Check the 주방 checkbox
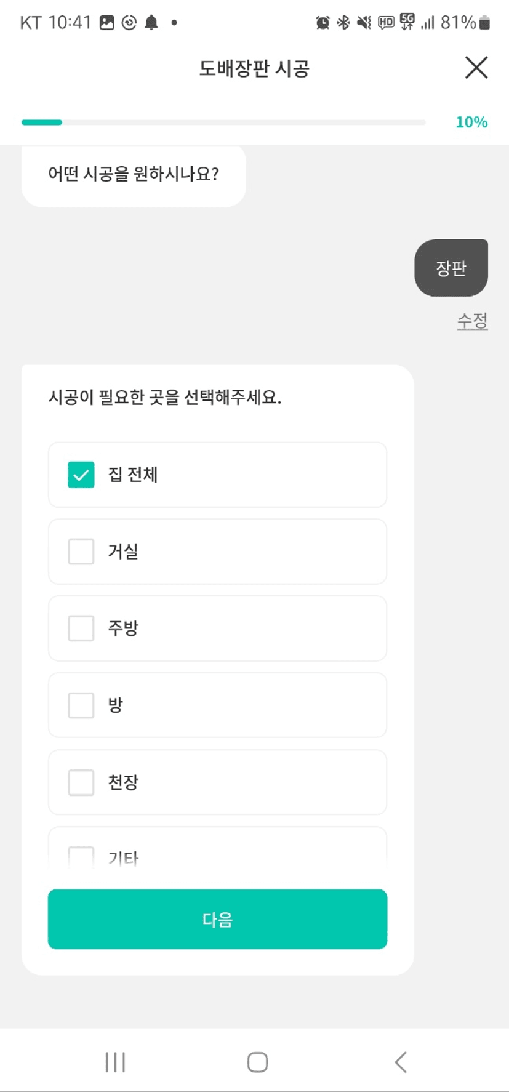509x1092 pixels. point(81,628)
